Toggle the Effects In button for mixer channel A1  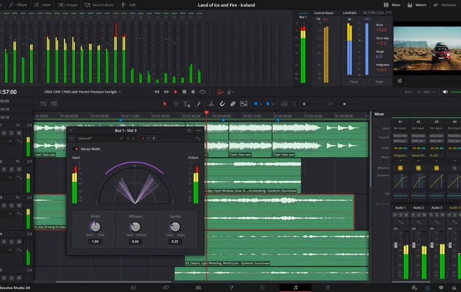click(x=400, y=168)
